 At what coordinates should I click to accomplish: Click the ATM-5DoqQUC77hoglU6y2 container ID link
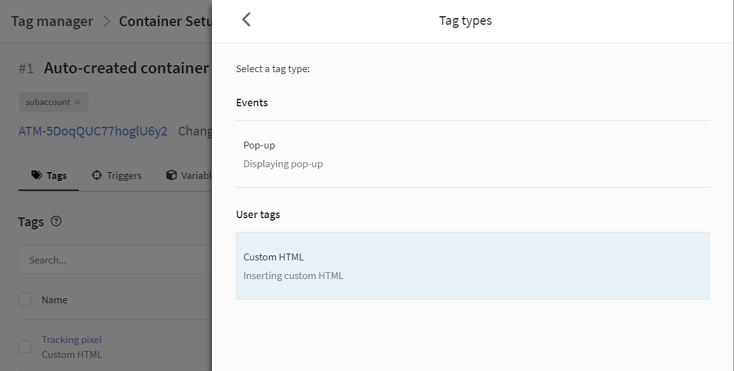coord(93,131)
